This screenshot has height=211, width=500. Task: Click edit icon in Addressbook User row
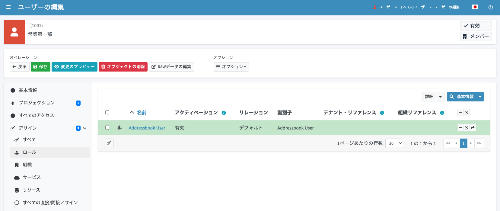pos(467,128)
